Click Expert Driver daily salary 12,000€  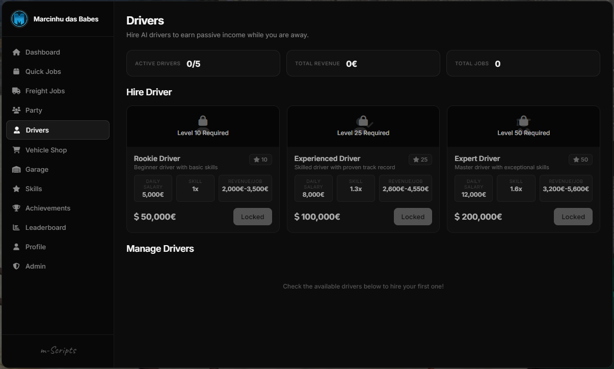(474, 195)
